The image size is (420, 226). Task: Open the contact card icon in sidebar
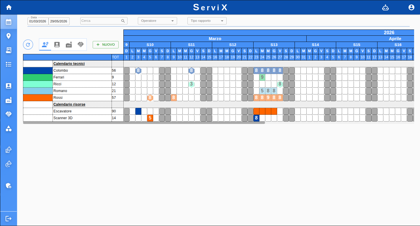pyautogui.click(x=9, y=86)
